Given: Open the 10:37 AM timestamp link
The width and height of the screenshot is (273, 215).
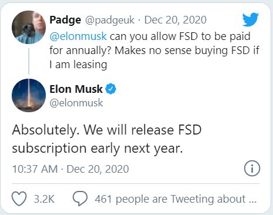Looking at the screenshot, I should pos(70,169).
